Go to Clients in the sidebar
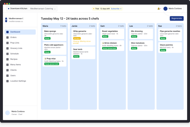The height and width of the screenshot is (127, 190). (20, 70)
